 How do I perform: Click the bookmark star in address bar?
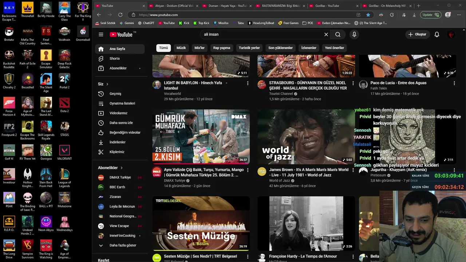368,15
